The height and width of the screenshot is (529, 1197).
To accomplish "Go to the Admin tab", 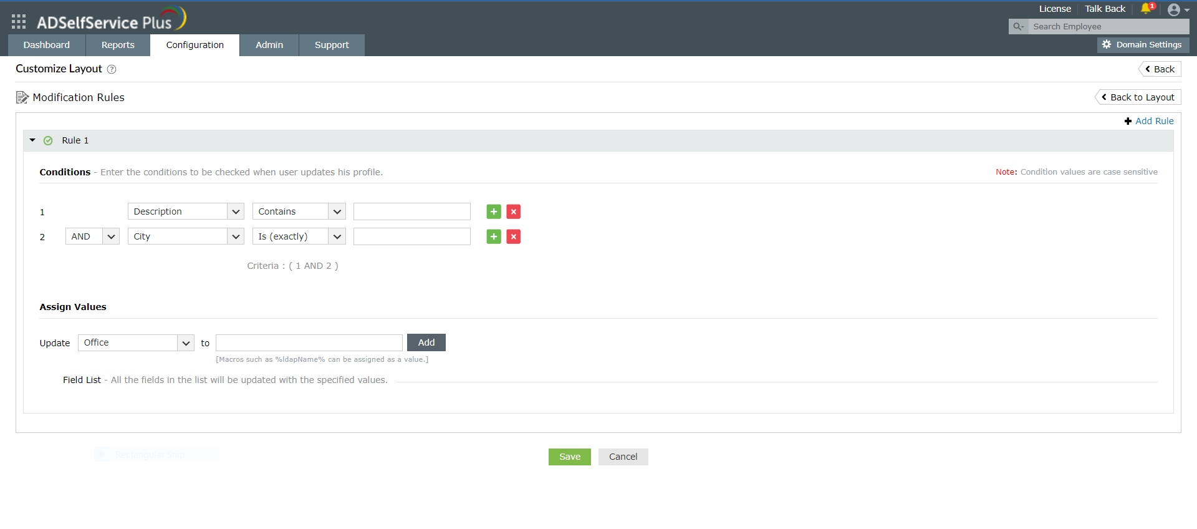I will [269, 45].
